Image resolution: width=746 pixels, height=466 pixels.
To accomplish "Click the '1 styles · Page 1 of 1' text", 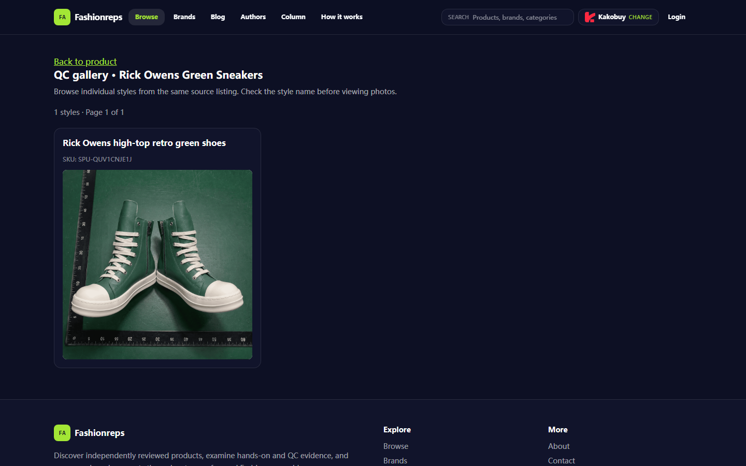I will (89, 112).
